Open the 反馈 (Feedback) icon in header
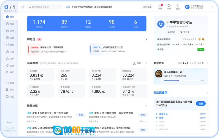The height and width of the screenshot is (138, 219). click(x=178, y=6)
